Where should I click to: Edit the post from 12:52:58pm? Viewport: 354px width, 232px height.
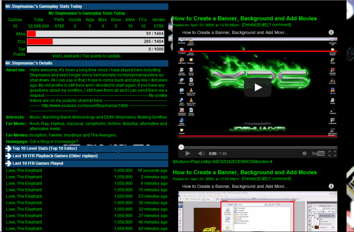[x=262, y=25]
